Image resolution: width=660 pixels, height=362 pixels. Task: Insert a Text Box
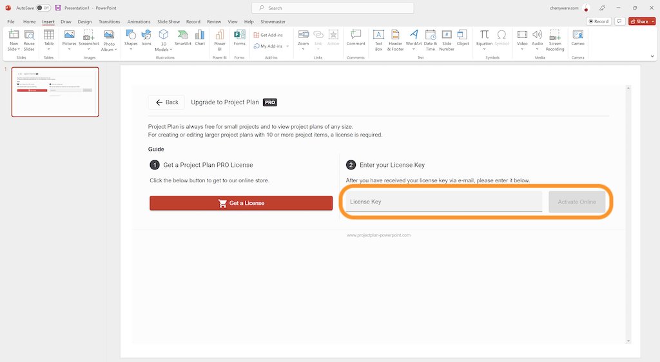click(x=378, y=39)
